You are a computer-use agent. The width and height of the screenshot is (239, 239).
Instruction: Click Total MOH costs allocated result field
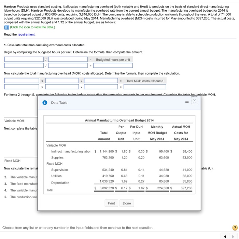click(x=145, y=87)
